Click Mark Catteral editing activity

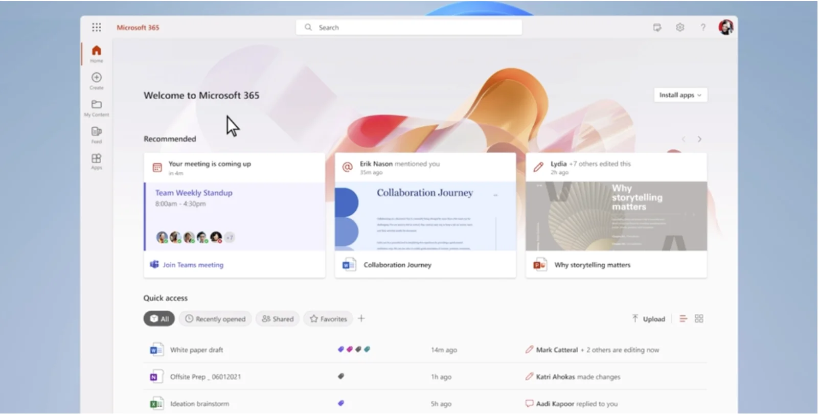[x=593, y=350]
